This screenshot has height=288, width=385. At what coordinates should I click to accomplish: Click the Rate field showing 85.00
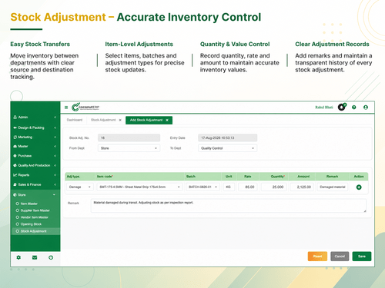point(248,187)
